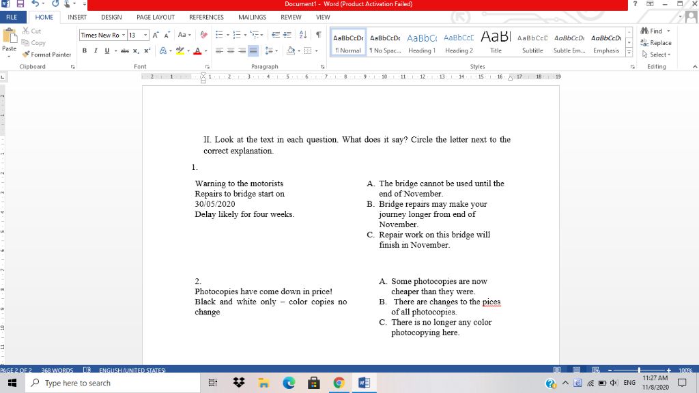Open bullets list dropdown
Screen dimensions: 699x393
(x=228, y=35)
